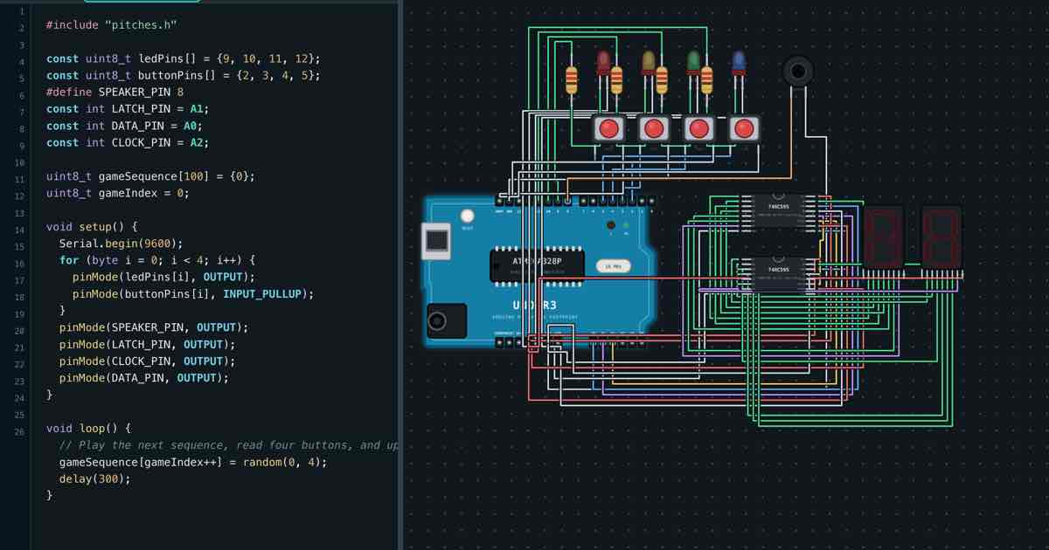Select the yellow LED in the circuit

click(x=649, y=64)
